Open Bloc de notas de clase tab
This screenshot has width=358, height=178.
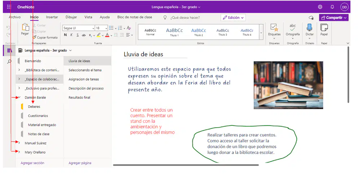134,17
